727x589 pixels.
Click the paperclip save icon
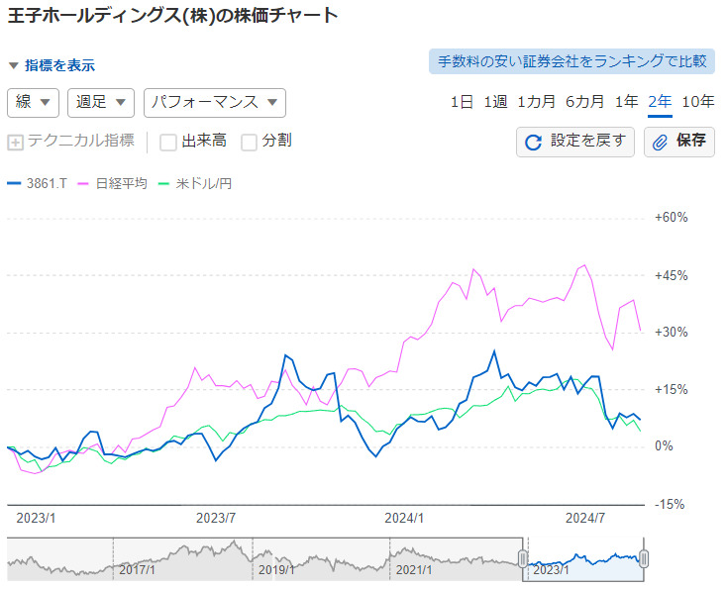tap(661, 142)
